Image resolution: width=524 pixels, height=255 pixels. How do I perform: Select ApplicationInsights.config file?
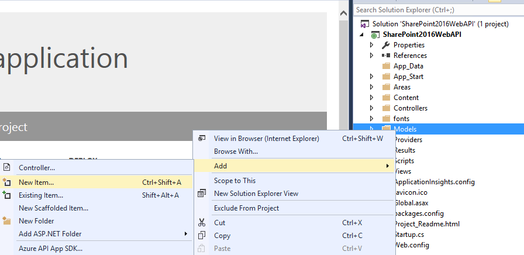pos(434,182)
